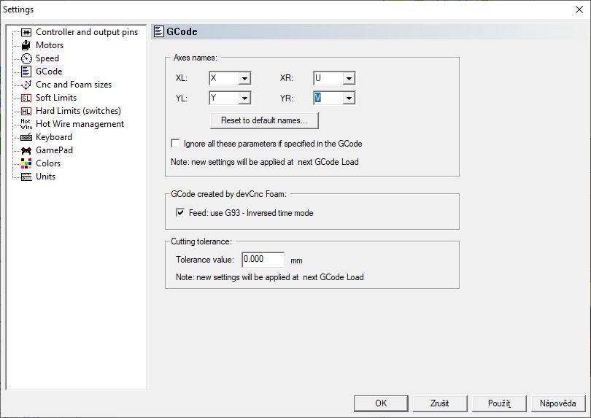Open the YL axis name dropdown
This screenshot has width=591, height=418.
tap(244, 98)
